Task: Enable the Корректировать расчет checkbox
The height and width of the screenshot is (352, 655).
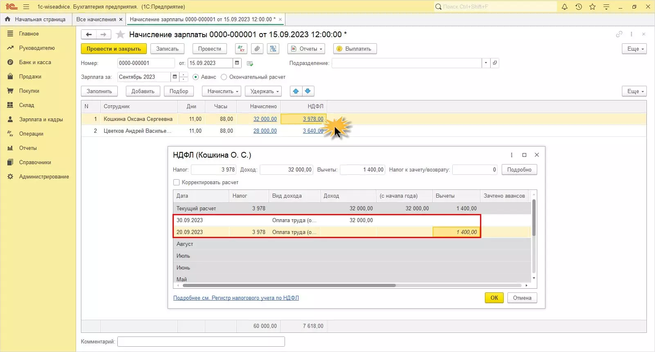Action: pyautogui.click(x=177, y=182)
